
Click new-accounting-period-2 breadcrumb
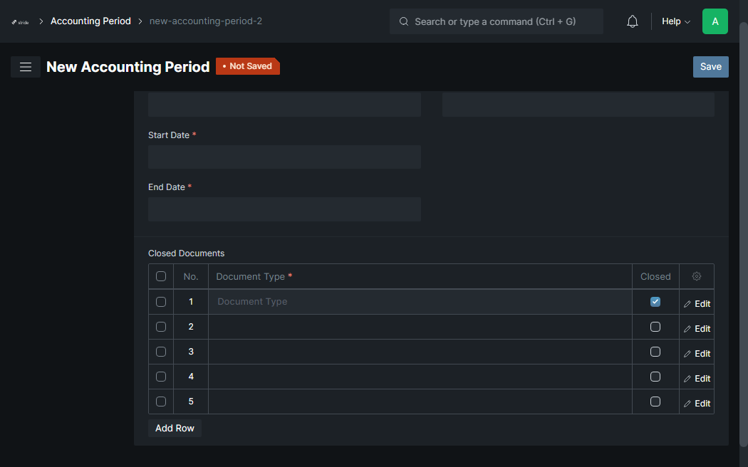click(206, 21)
